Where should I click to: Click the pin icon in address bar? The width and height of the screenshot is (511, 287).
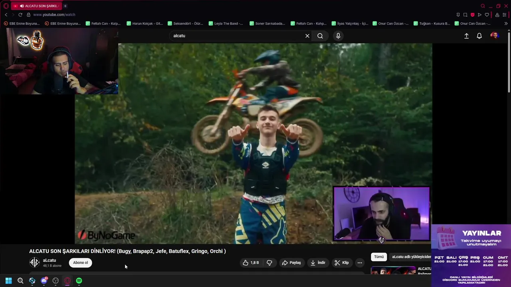(458, 15)
